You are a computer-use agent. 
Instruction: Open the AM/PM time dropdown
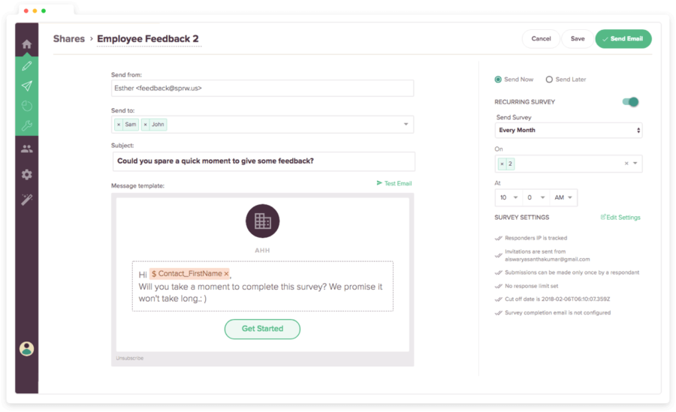point(563,198)
